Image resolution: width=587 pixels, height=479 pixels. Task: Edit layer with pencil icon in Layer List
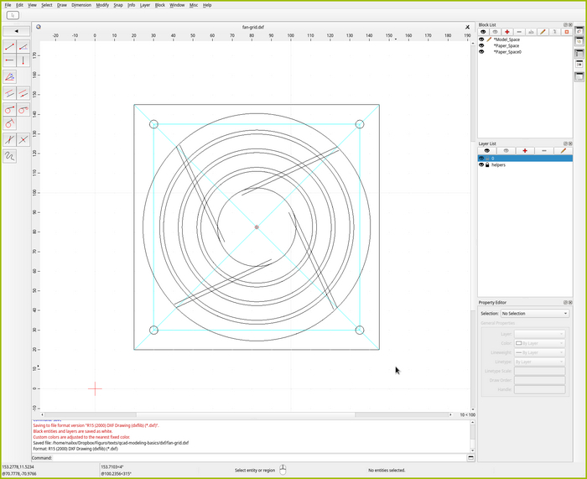pyautogui.click(x=563, y=150)
